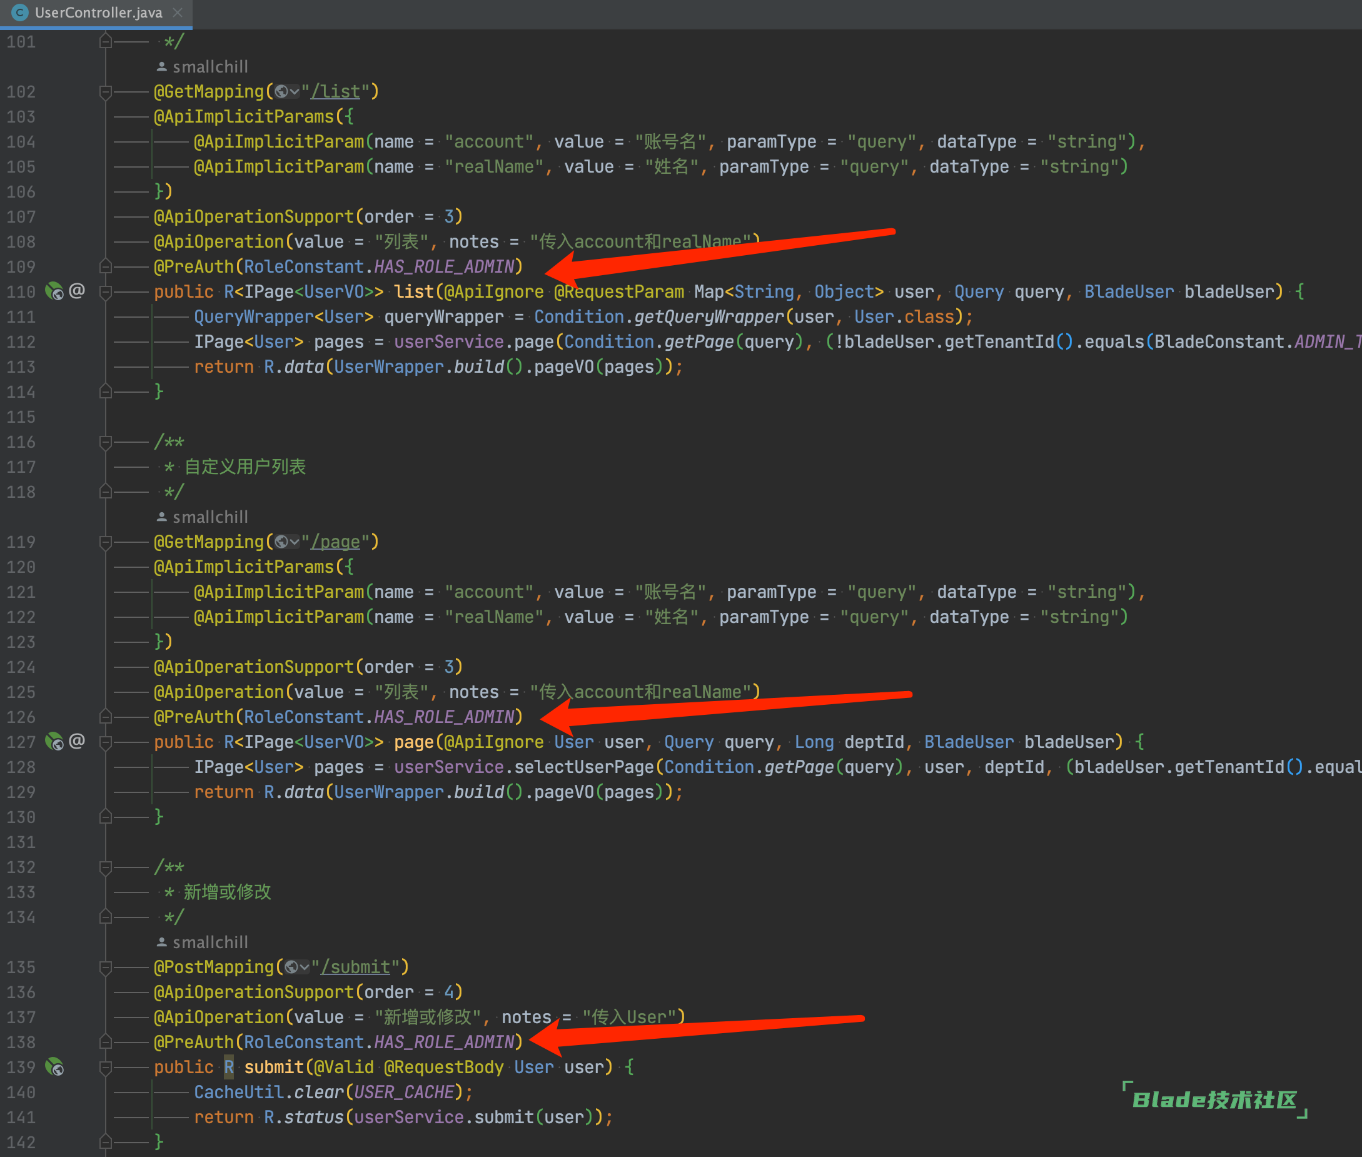Open URL dropdown arrow next to "/page" mapping

[295, 542]
